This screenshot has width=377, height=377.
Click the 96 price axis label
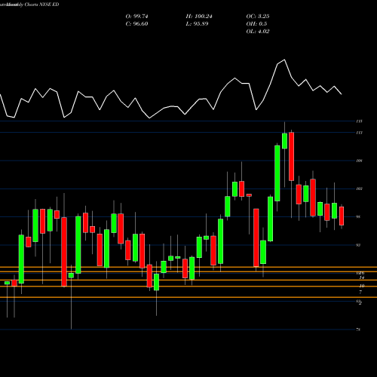358,216
